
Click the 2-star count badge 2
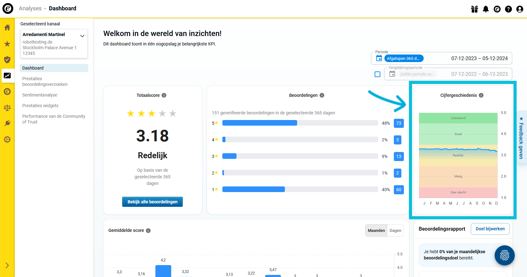pyautogui.click(x=398, y=173)
